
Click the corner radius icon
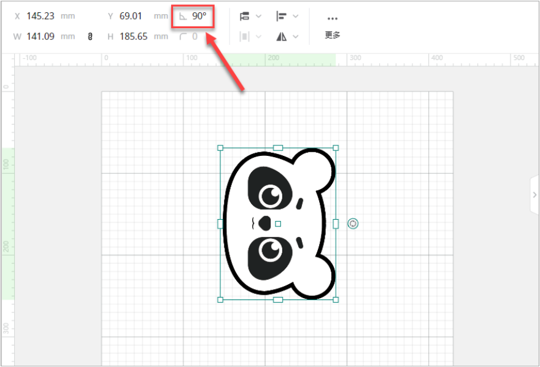[x=183, y=37]
